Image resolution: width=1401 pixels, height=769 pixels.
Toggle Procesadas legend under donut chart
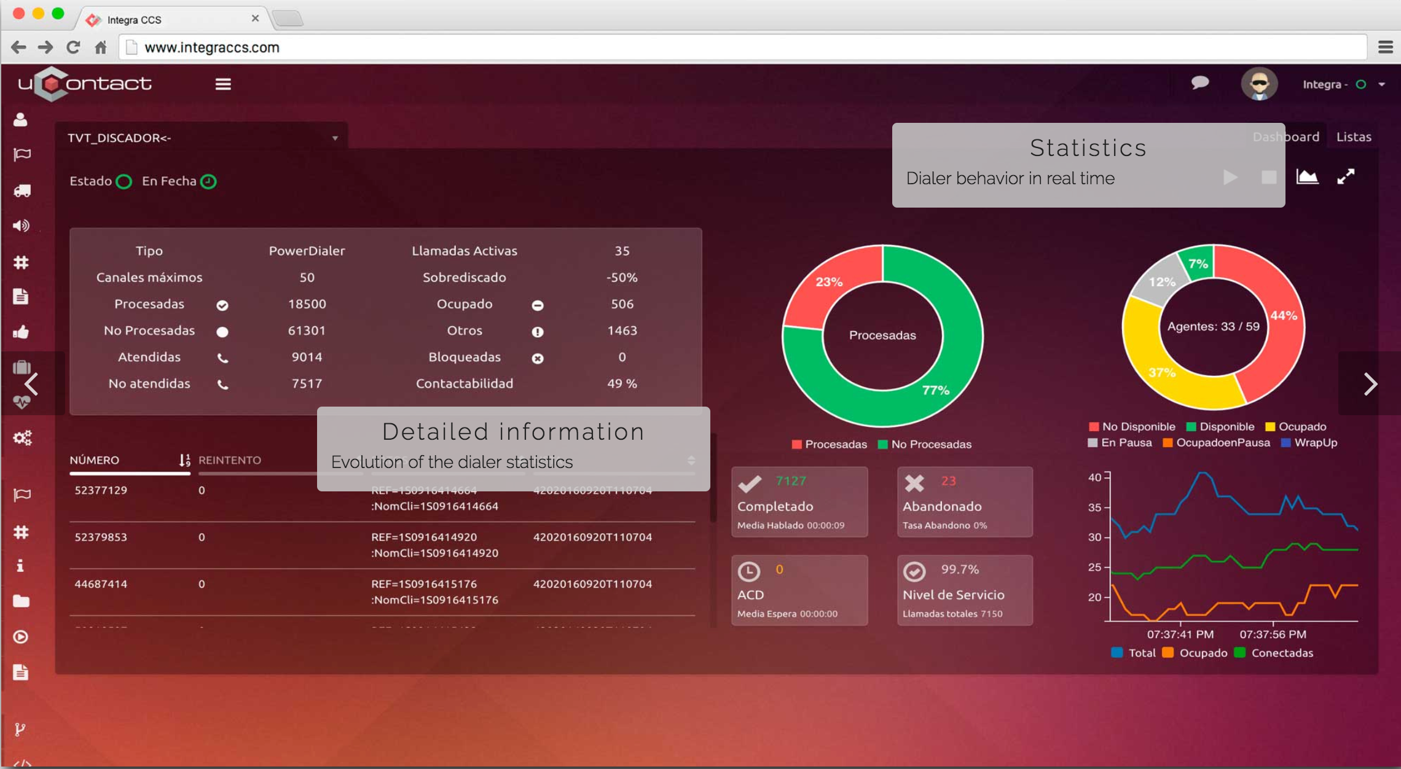point(830,444)
